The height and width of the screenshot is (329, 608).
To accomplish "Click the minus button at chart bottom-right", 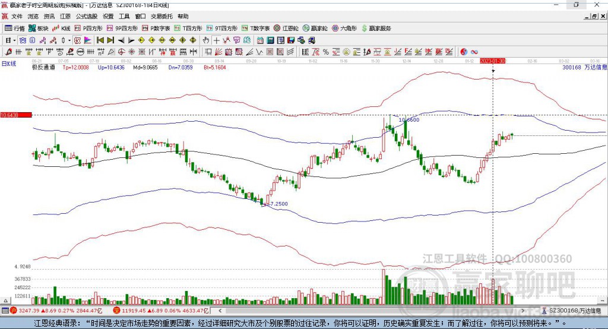I will pos(602,300).
